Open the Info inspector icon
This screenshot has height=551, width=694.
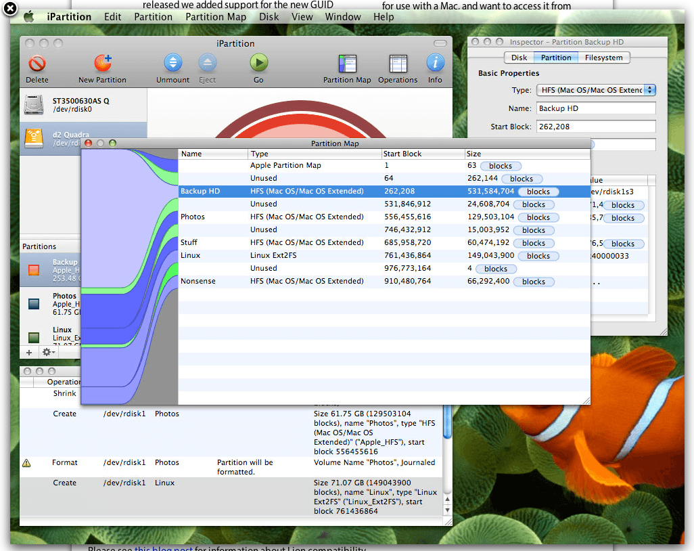click(435, 63)
